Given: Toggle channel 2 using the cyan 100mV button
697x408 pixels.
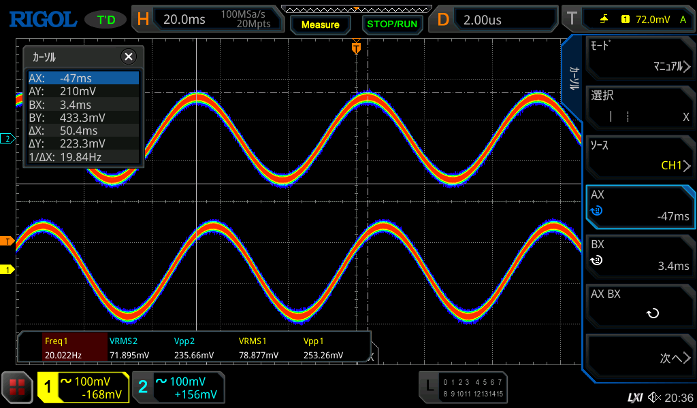Looking at the screenshot, I should pos(178,388).
